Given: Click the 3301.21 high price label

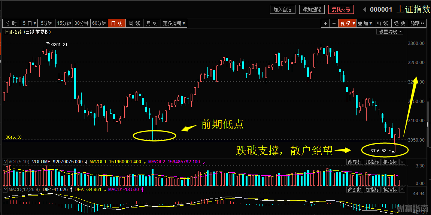Looking at the screenshot, I should pyautogui.click(x=60, y=45).
